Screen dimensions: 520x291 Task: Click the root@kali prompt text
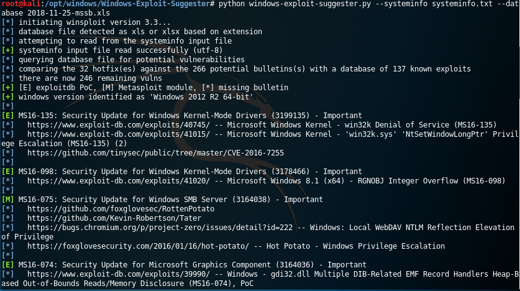tap(19, 3)
